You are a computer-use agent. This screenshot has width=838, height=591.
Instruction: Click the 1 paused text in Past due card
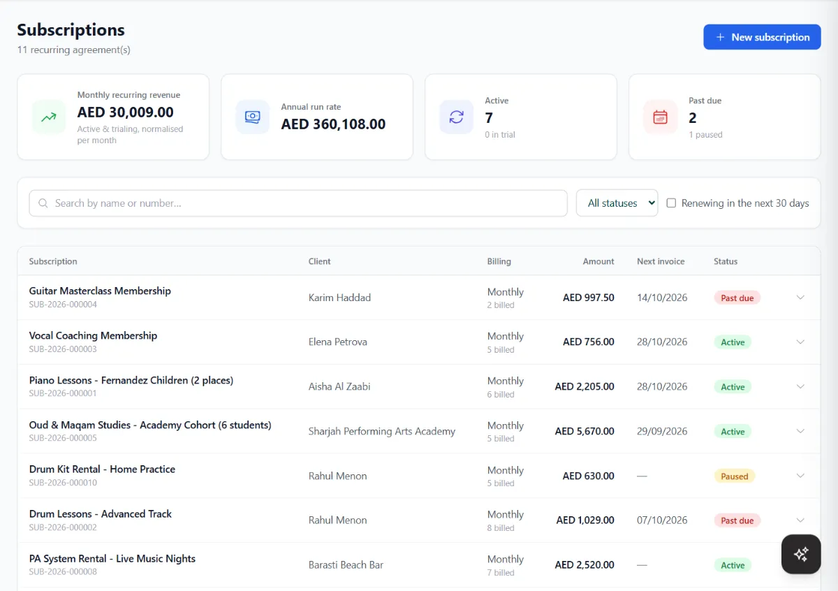(x=706, y=135)
